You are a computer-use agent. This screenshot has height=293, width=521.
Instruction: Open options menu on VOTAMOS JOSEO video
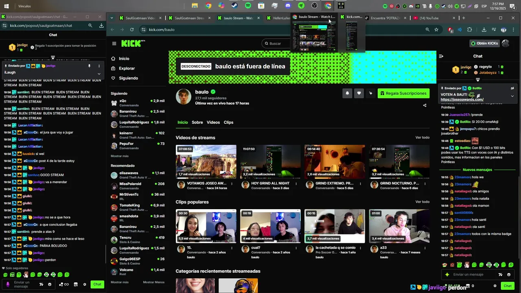[232, 184]
